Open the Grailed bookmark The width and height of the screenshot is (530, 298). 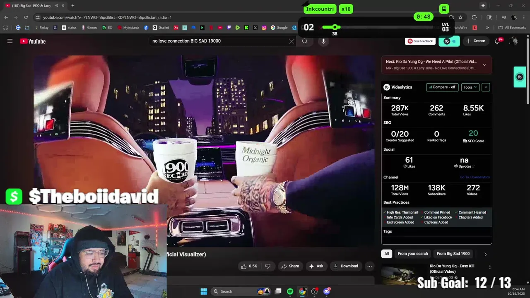coord(161,28)
